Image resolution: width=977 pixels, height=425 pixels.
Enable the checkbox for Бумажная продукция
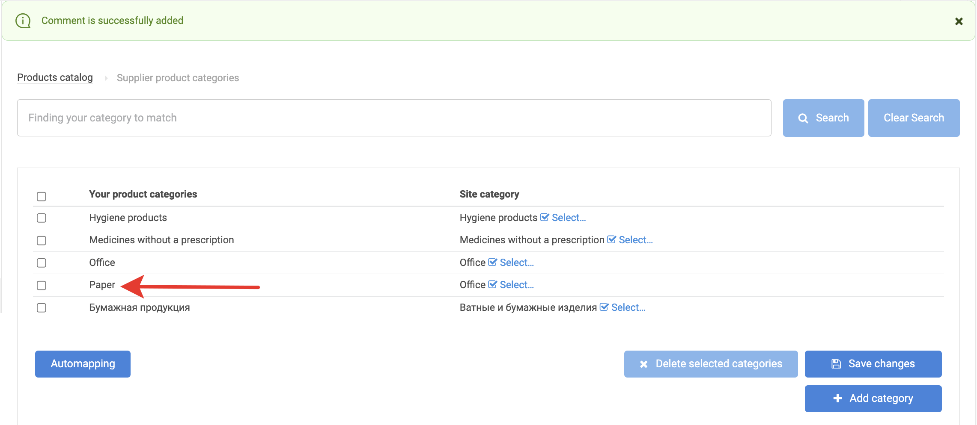click(42, 308)
